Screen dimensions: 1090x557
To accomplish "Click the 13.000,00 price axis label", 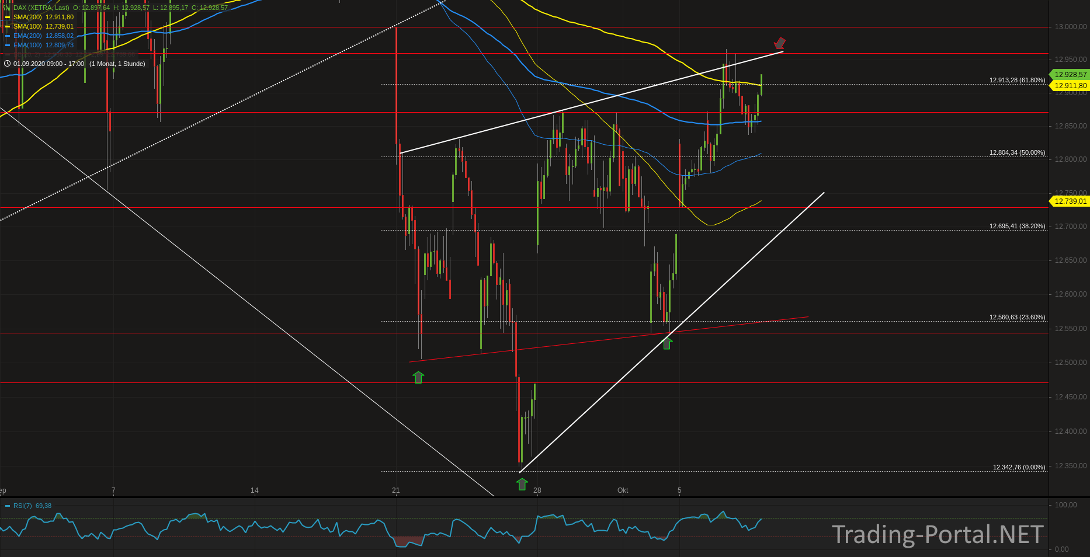I will 1071,27.
